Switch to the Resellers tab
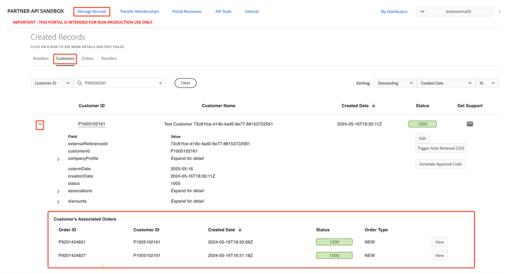Screen dimensions: 506x274 (x=41, y=58)
